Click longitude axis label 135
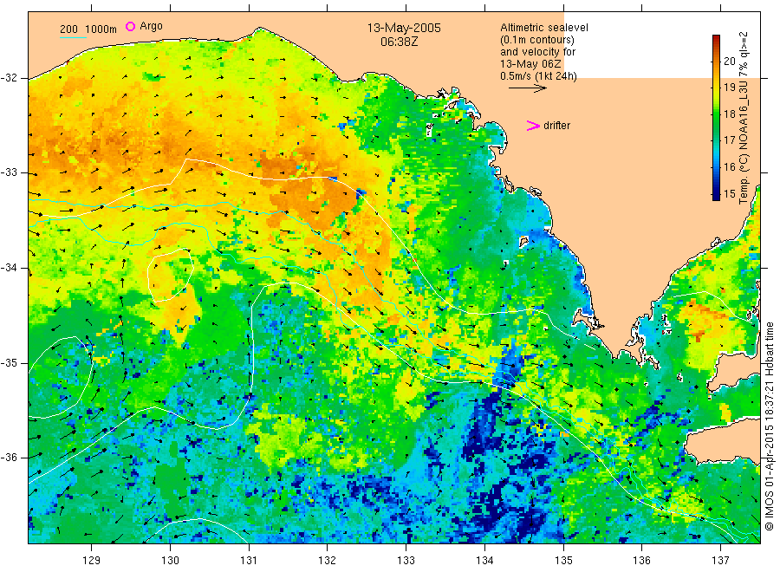This screenshot has width=780, height=572. coord(563,561)
